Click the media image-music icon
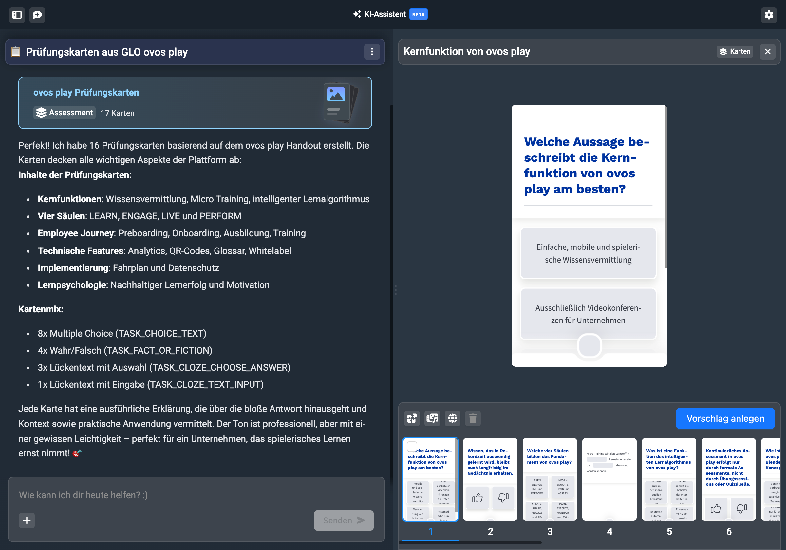 pos(432,418)
